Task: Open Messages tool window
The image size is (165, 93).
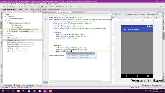Action: click(7, 85)
